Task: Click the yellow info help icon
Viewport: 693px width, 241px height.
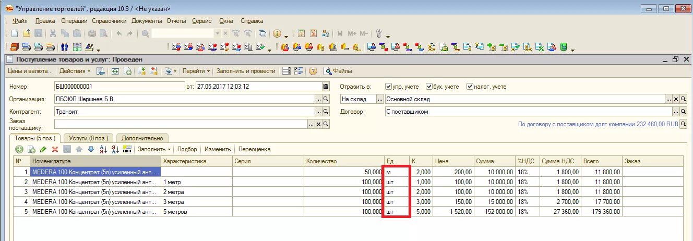Action: click(x=277, y=33)
